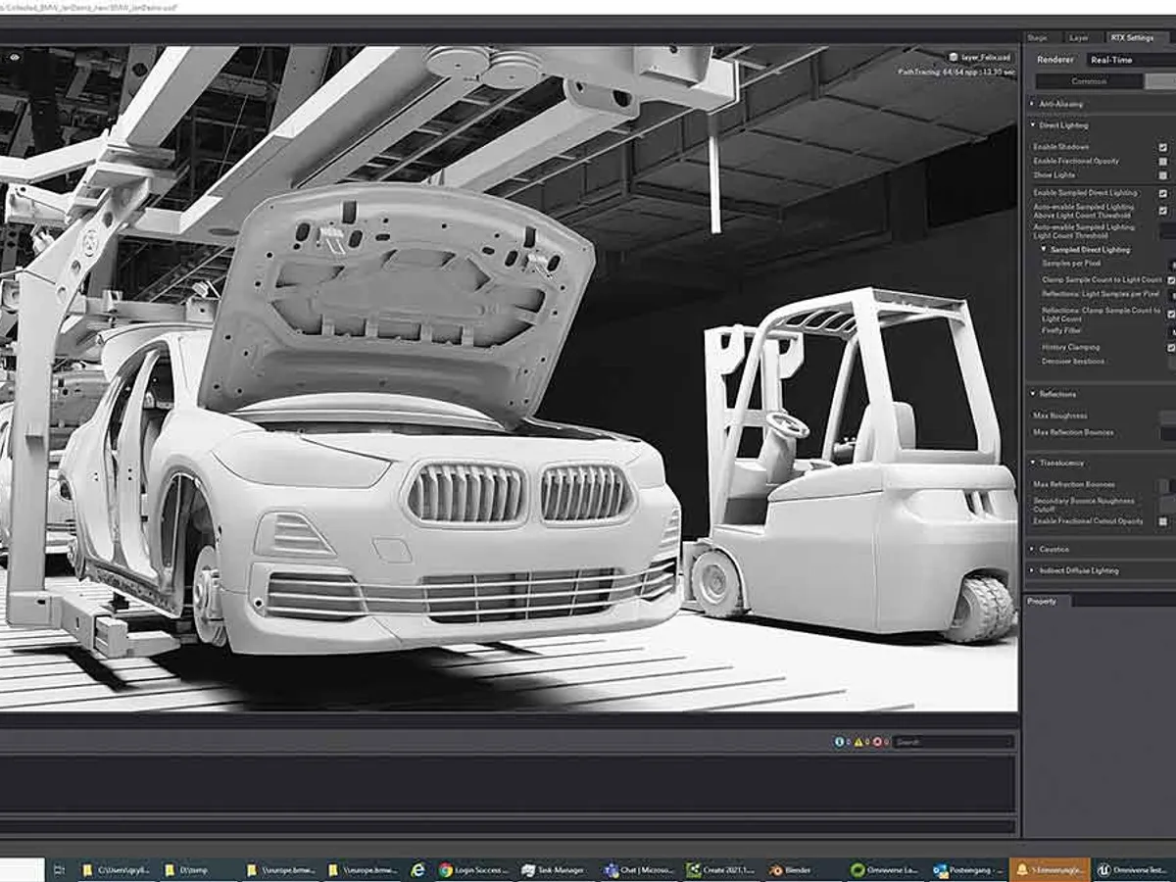Toggle Enable Sampled Direct Lighting checkbox
The image size is (1176, 882).
(1163, 193)
